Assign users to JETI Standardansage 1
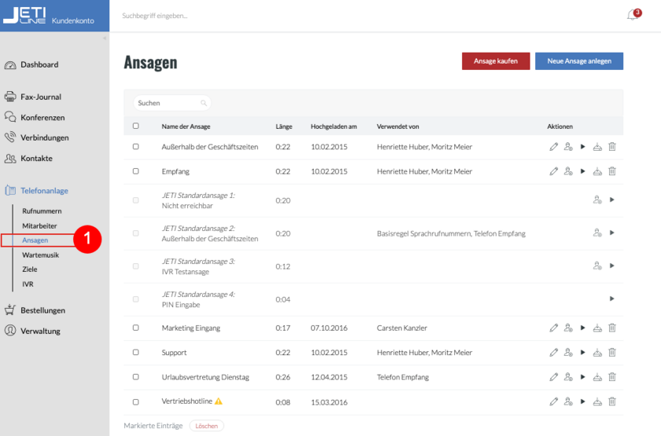 coord(597,200)
